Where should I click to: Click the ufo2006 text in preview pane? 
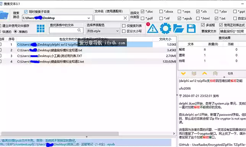click(x=185, y=88)
